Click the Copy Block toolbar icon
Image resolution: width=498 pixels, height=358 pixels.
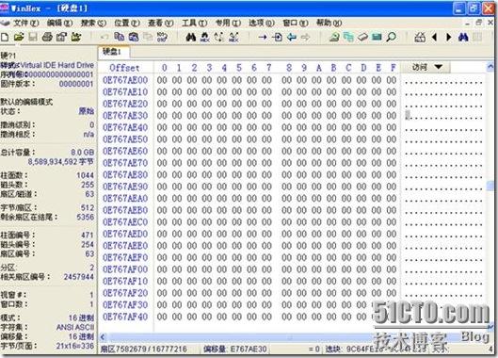click(120, 37)
